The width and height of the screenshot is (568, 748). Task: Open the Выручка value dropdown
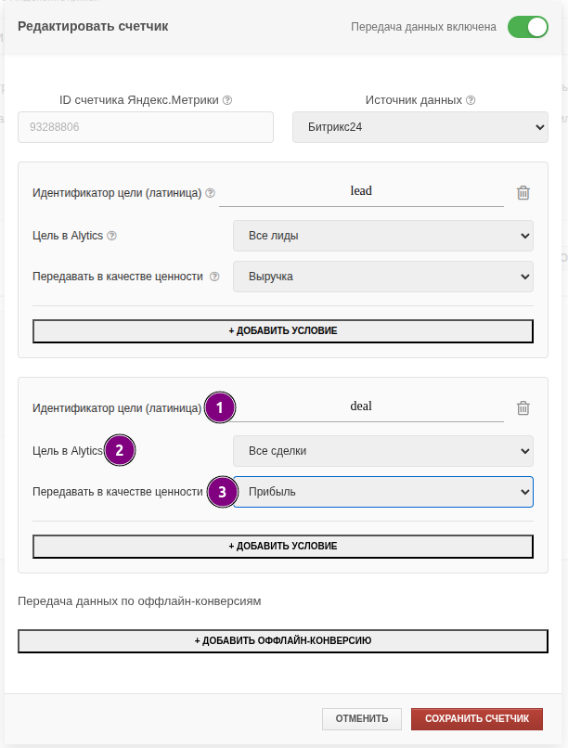coord(382,277)
